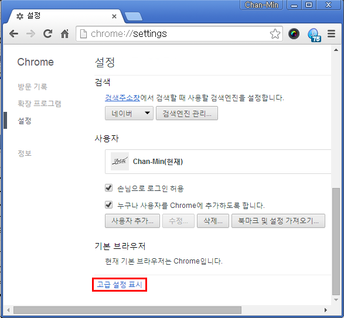
Task: Open the home page via house icon
Action: [64, 34]
